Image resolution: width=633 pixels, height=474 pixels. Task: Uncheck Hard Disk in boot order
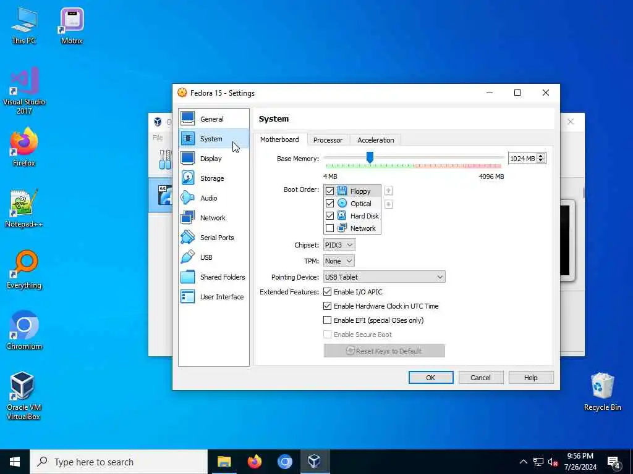(x=329, y=215)
